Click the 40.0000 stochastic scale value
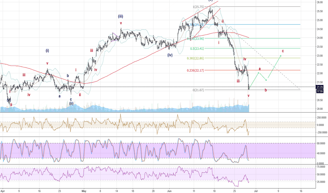328x193 pixels. pyautogui.click(x=321, y=153)
